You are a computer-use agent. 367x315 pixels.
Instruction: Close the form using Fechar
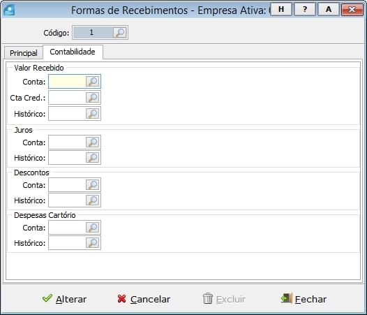point(304,299)
